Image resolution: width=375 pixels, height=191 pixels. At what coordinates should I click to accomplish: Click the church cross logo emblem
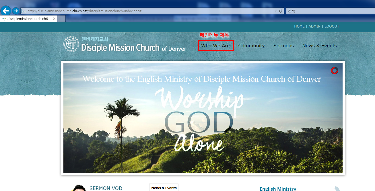click(x=71, y=44)
